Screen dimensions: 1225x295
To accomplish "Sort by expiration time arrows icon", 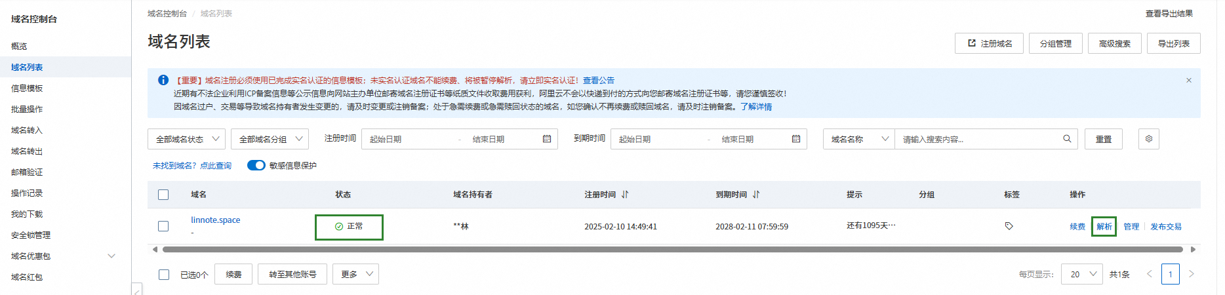I will tap(756, 195).
